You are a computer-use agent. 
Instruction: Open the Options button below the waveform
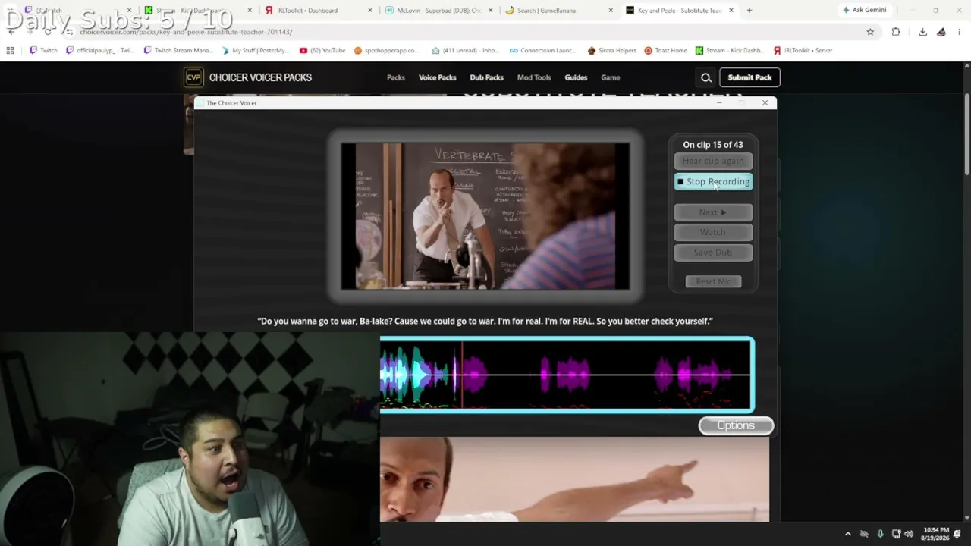(736, 425)
